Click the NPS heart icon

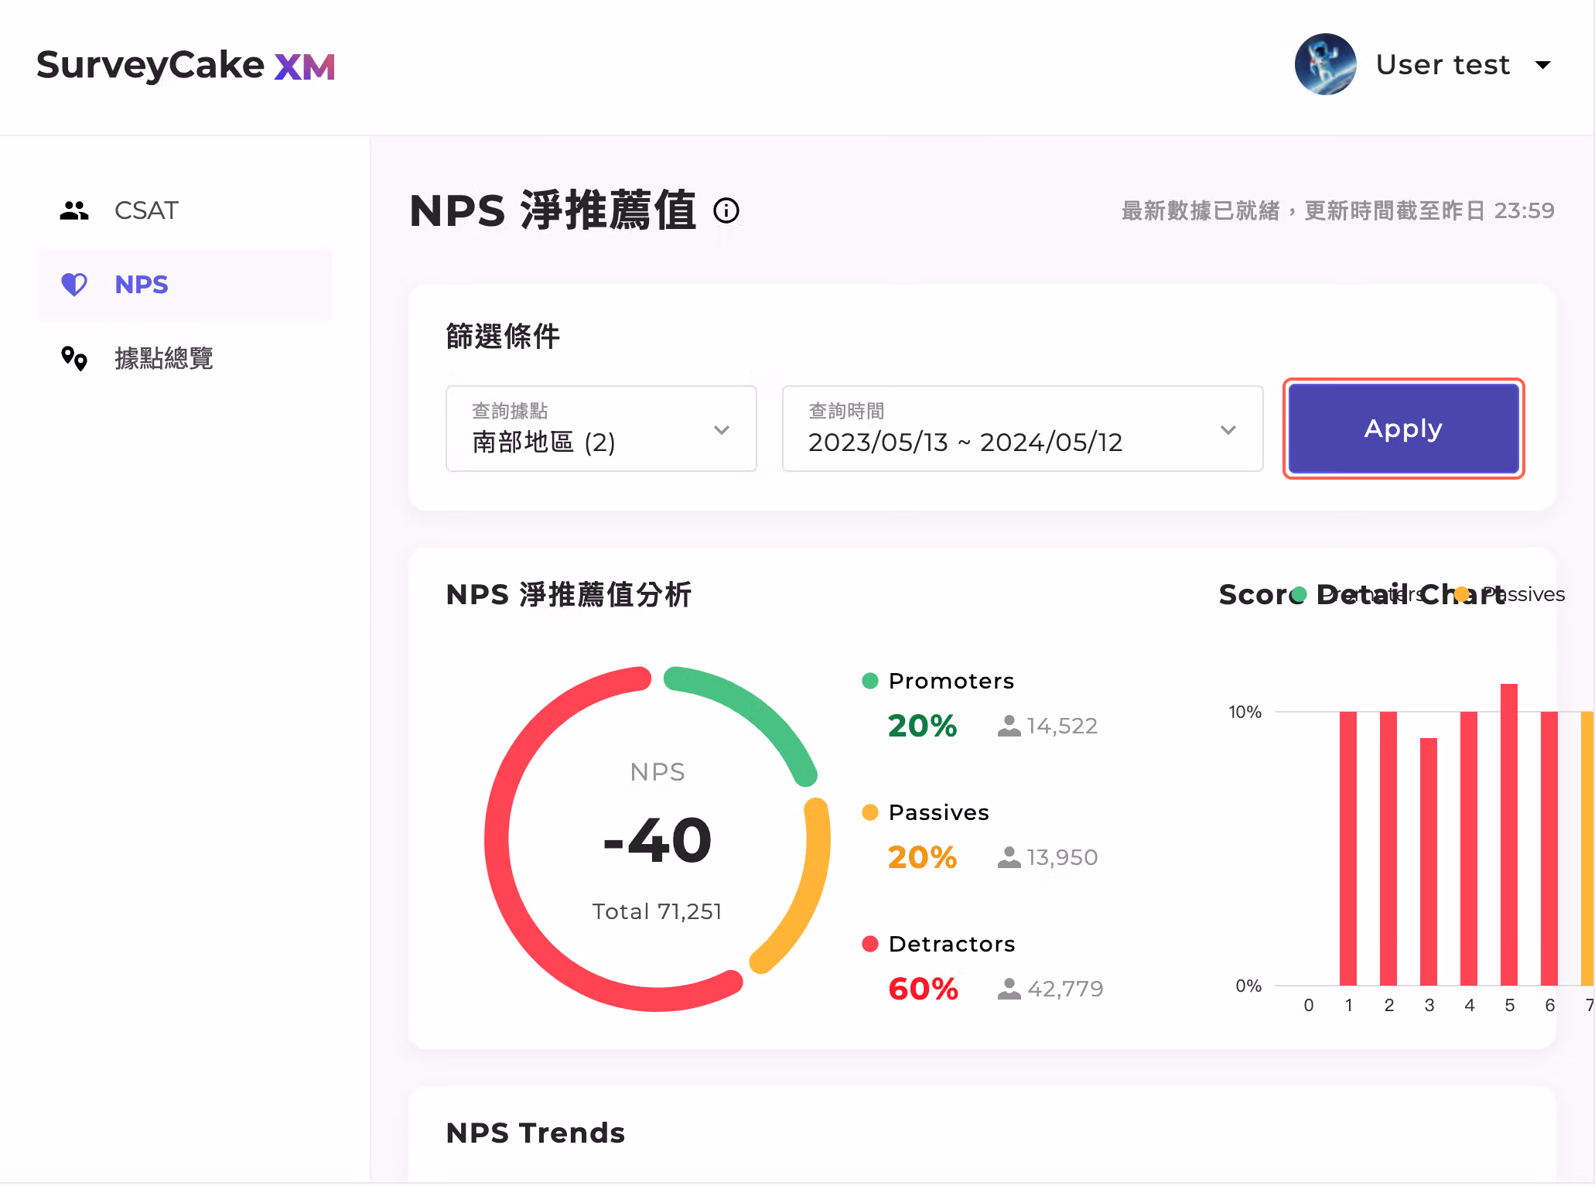[74, 285]
